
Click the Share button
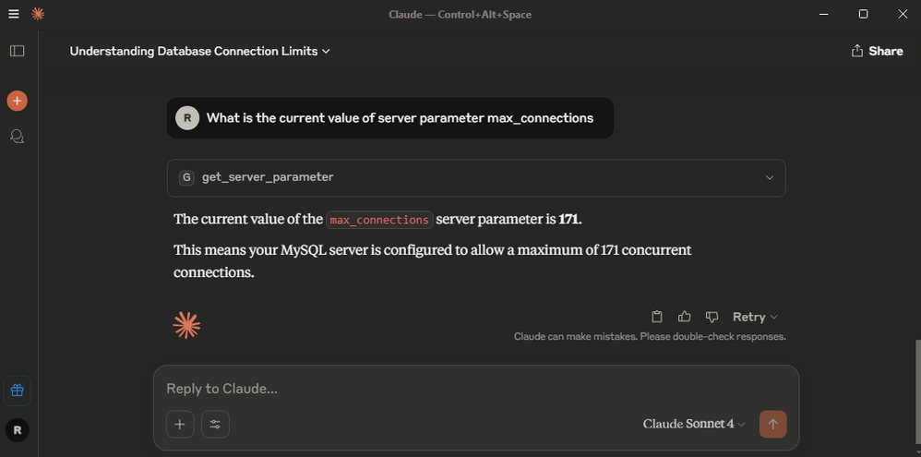pos(877,51)
